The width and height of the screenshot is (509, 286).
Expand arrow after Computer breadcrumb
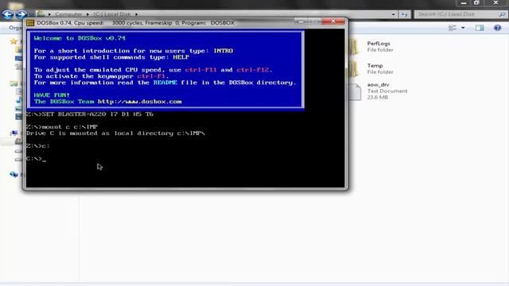(87, 14)
